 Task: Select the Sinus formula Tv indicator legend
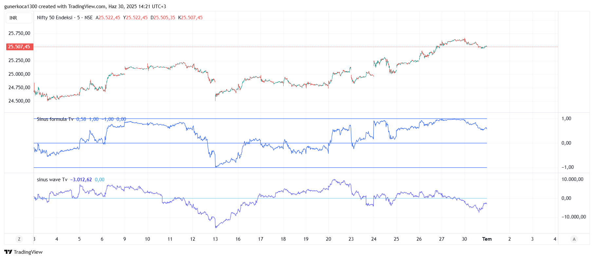pyautogui.click(x=55, y=119)
